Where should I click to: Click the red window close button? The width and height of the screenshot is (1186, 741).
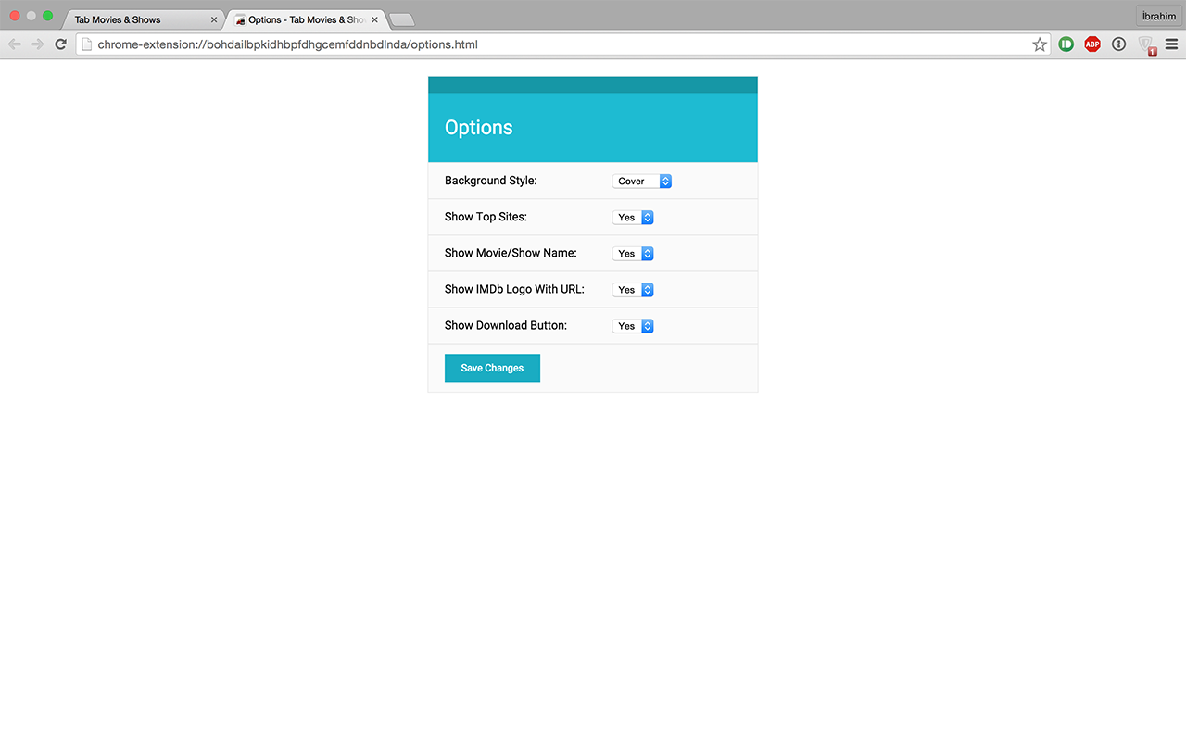[x=15, y=16]
